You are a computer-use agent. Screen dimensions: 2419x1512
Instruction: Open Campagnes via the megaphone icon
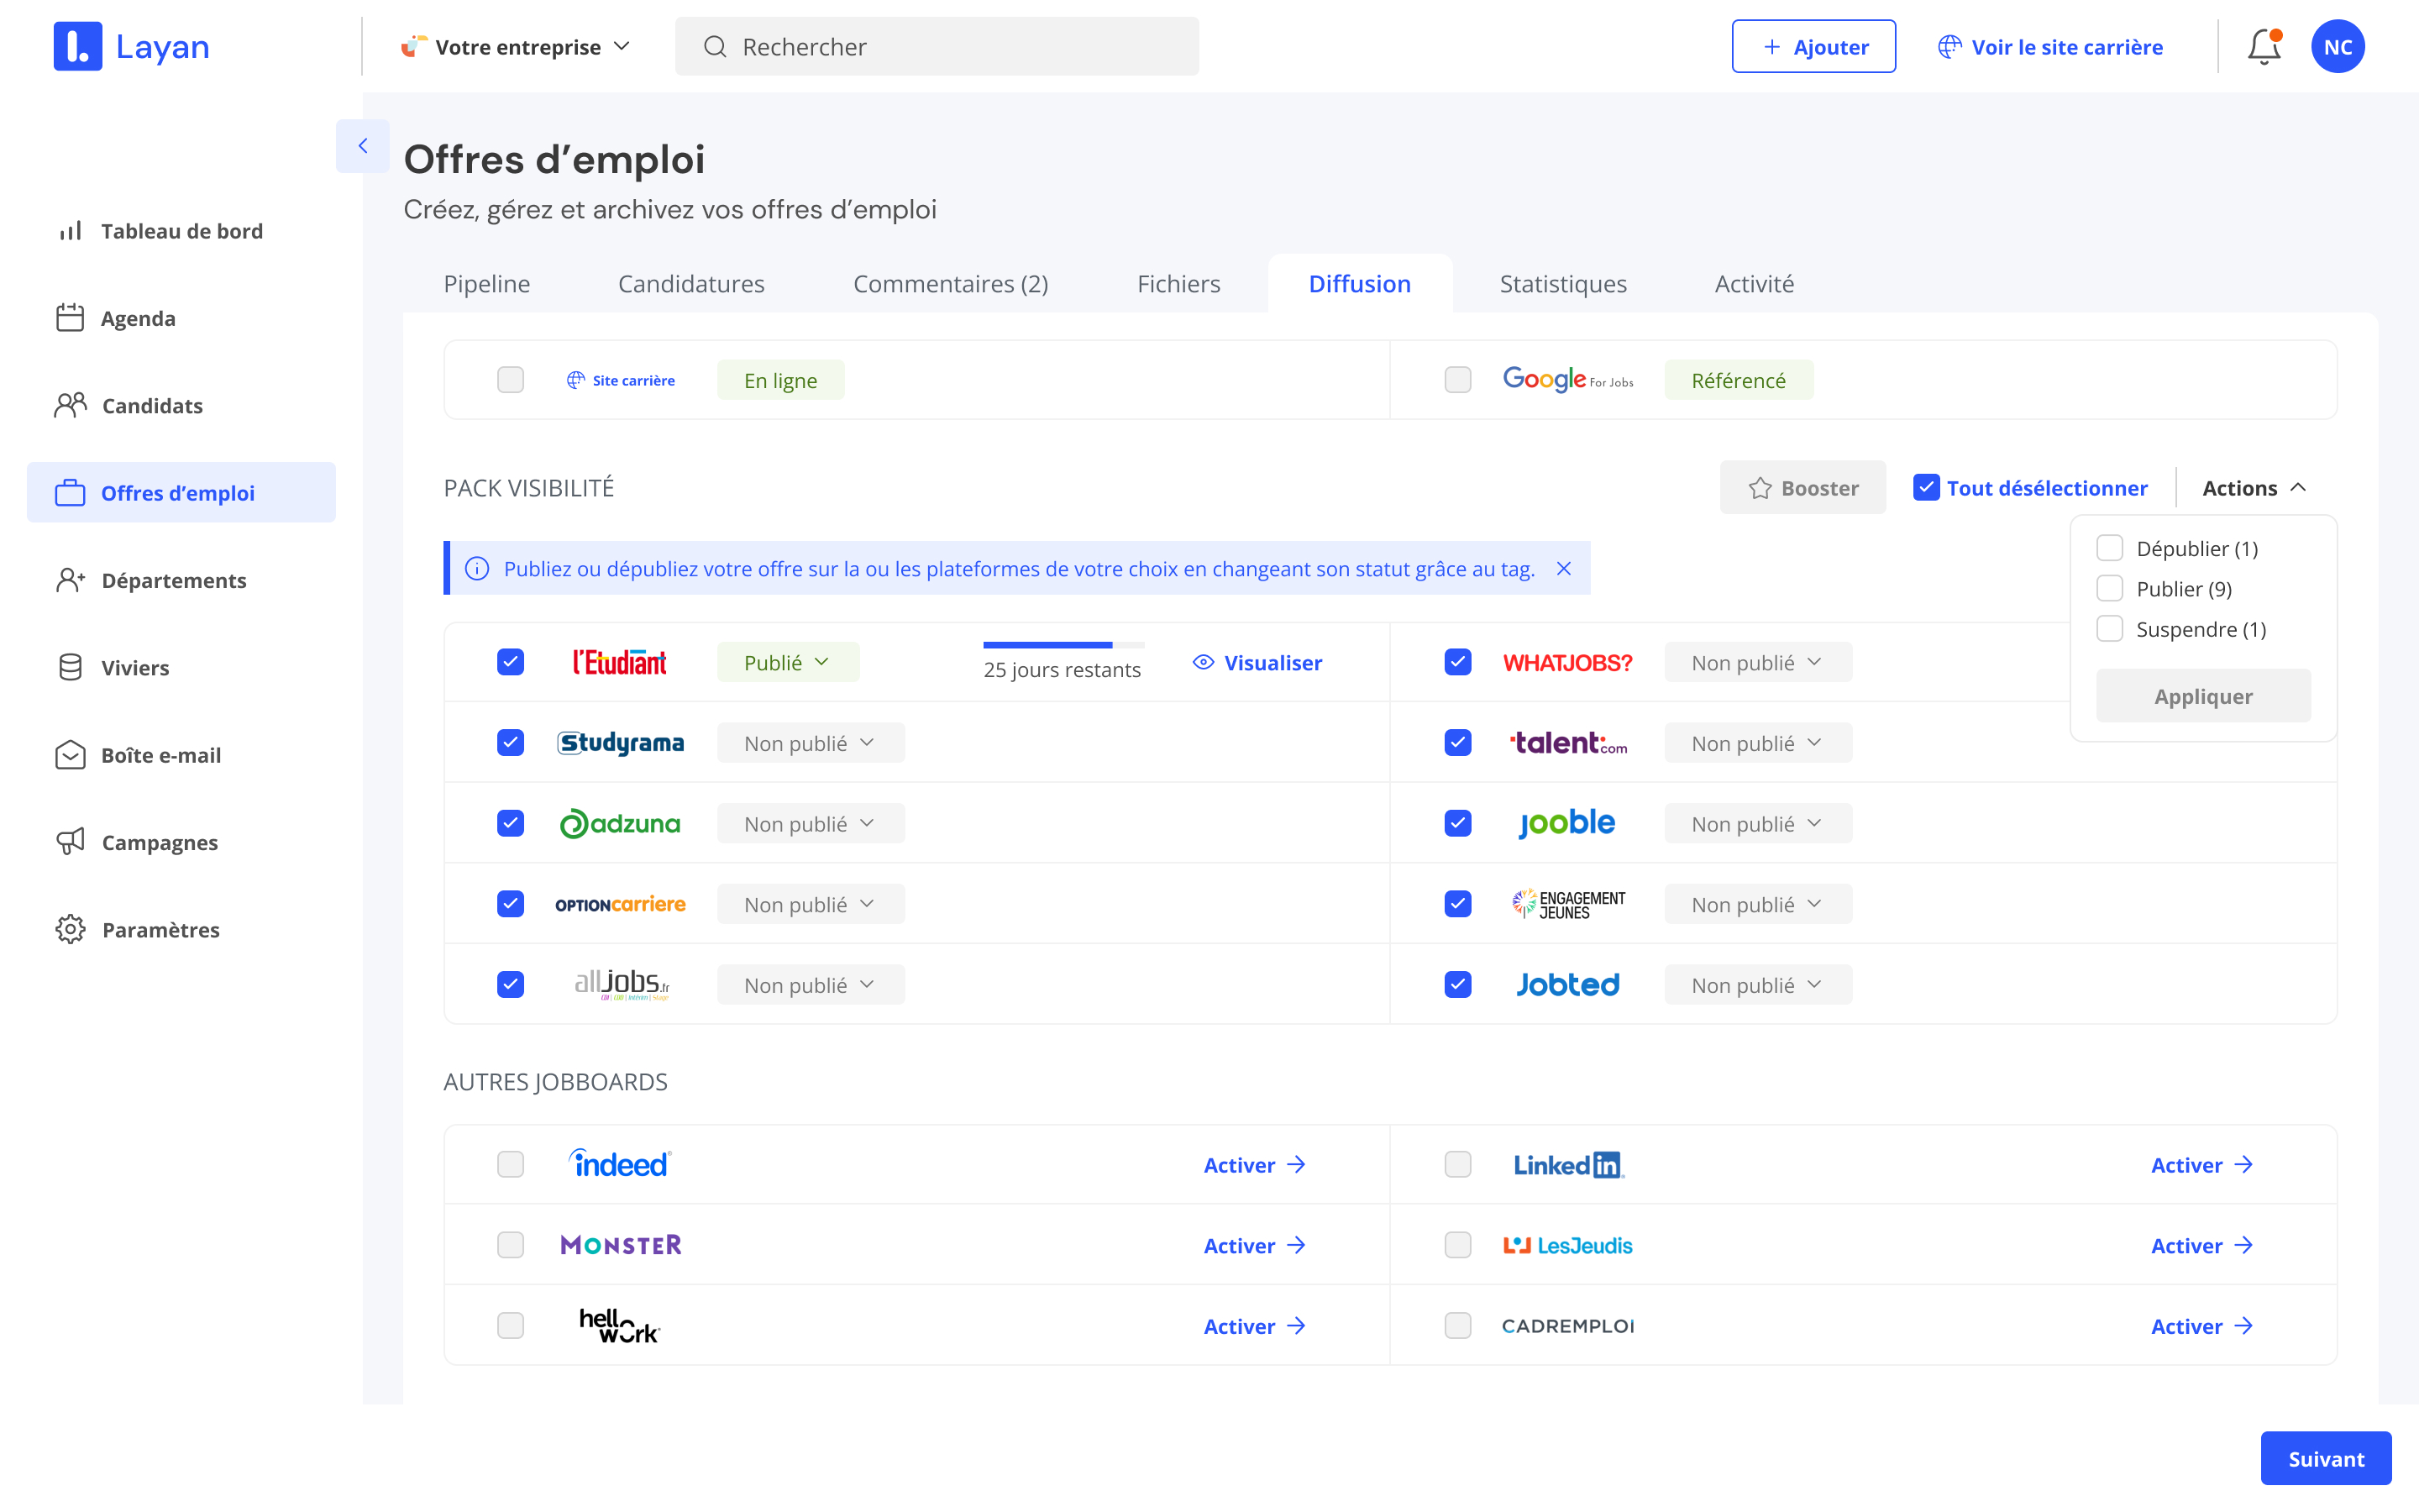click(70, 842)
